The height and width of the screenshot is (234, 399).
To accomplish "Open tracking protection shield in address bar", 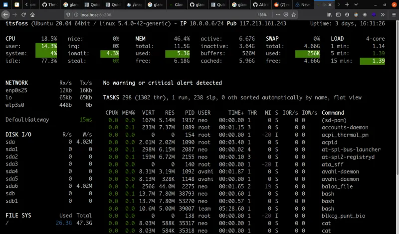I will pos(68,15).
